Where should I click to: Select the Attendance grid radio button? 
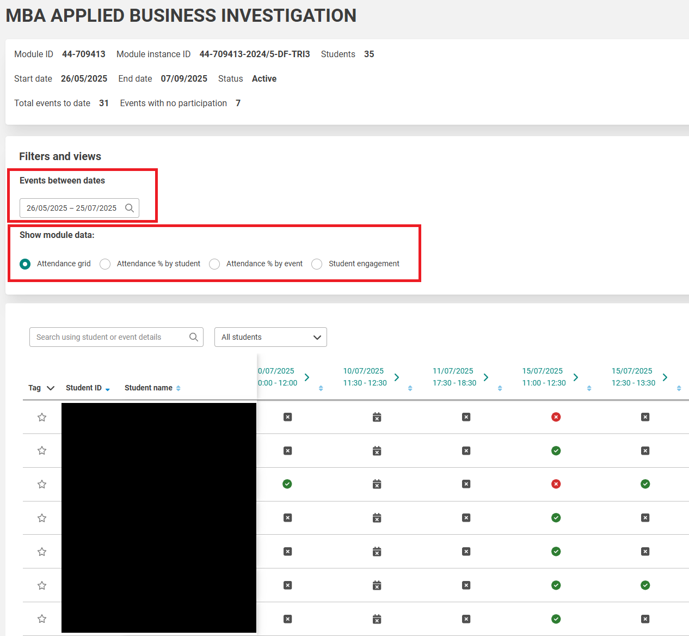[x=25, y=264]
